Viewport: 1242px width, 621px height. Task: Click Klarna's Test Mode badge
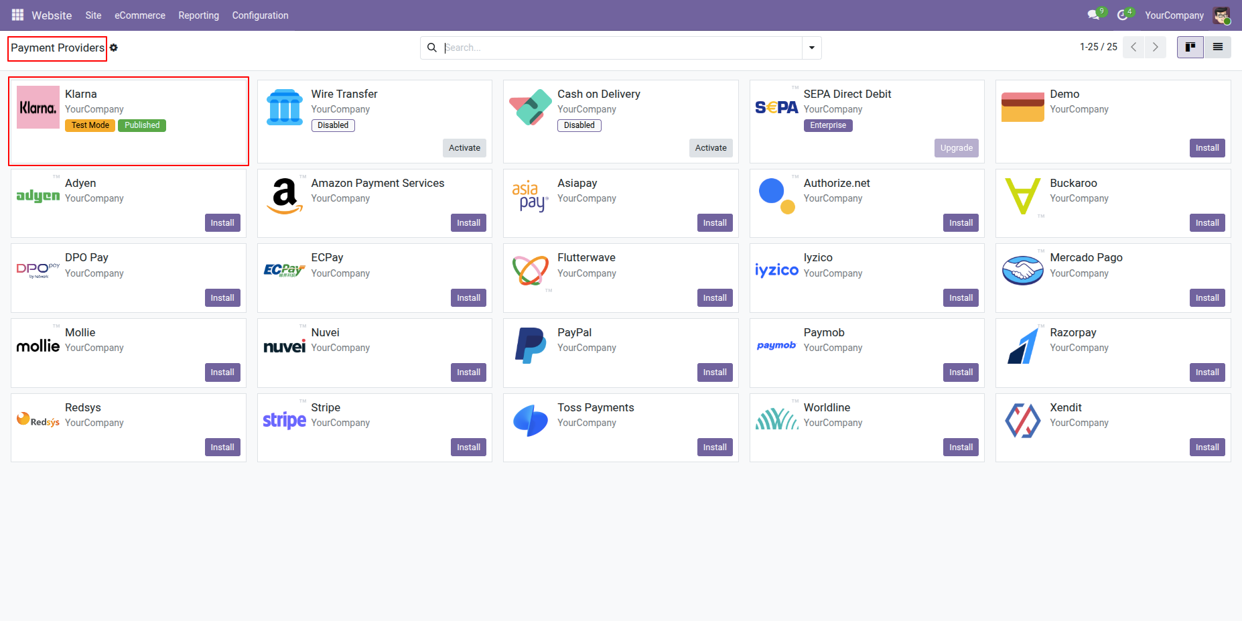point(90,125)
